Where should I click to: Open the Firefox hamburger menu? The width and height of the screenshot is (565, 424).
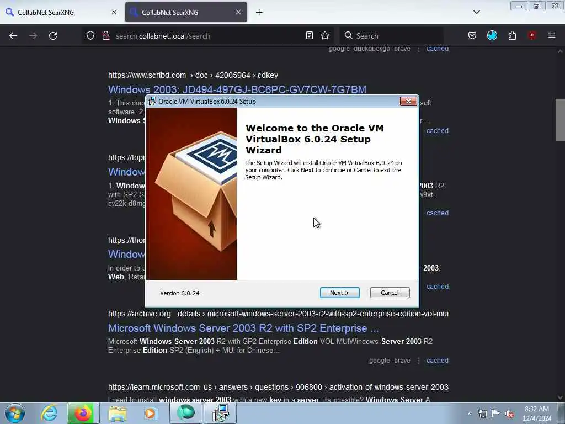click(x=552, y=35)
